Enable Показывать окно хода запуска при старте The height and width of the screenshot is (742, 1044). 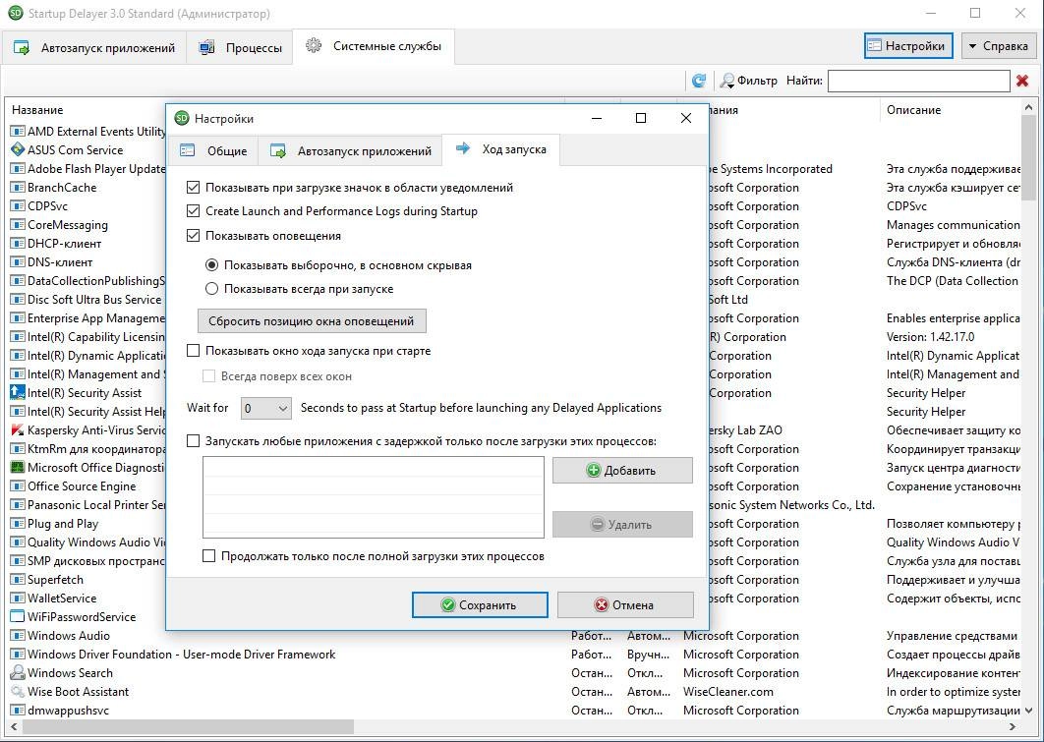click(193, 350)
